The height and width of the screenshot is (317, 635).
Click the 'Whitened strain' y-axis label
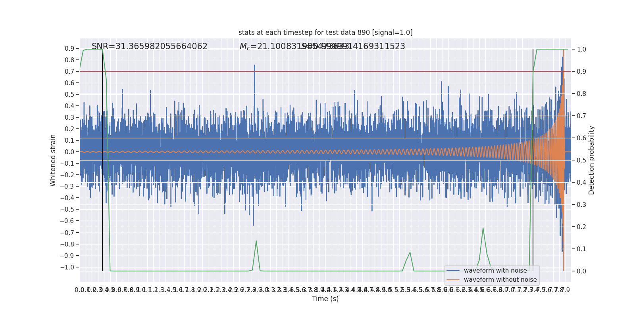pos(53,160)
